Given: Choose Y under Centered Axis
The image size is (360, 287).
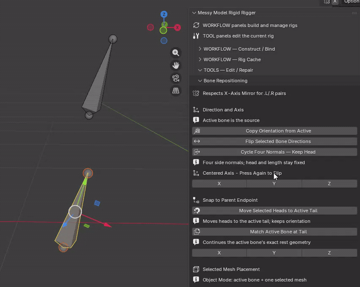Looking at the screenshot, I should pos(274,183).
